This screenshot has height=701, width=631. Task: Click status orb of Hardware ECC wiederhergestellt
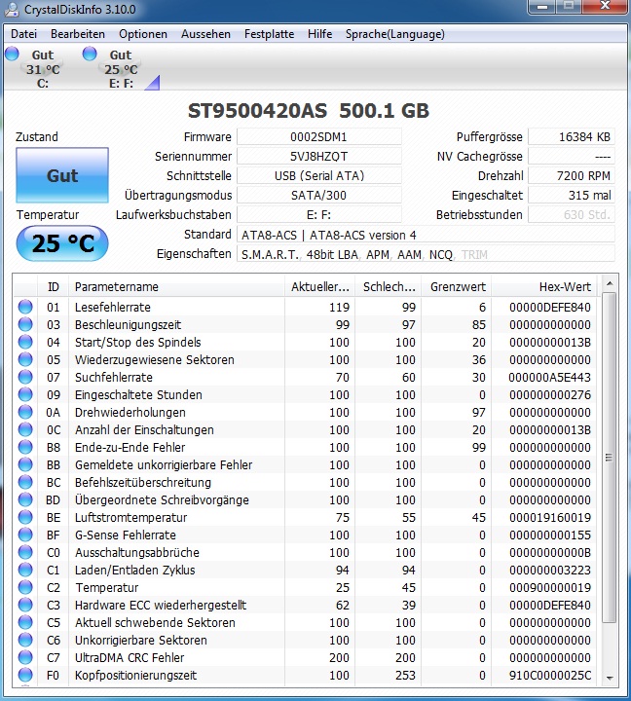[x=25, y=605]
